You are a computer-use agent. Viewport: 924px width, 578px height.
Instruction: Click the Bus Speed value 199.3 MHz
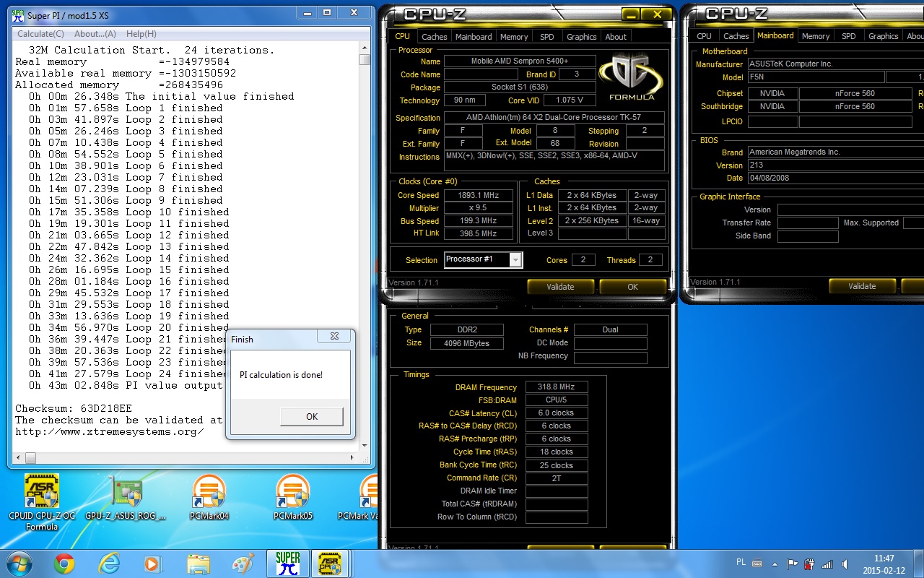click(x=478, y=221)
